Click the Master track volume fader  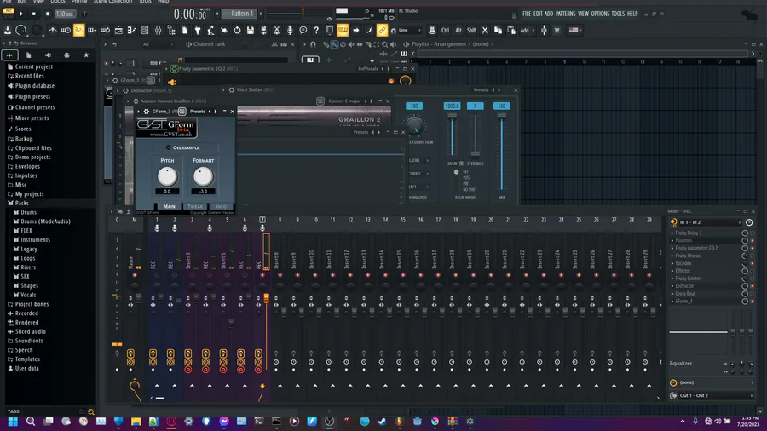point(138,296)
